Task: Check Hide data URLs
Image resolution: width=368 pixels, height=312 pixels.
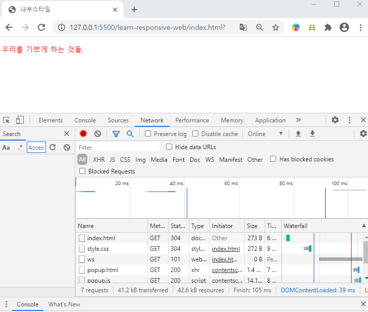Action: [169, 147]
